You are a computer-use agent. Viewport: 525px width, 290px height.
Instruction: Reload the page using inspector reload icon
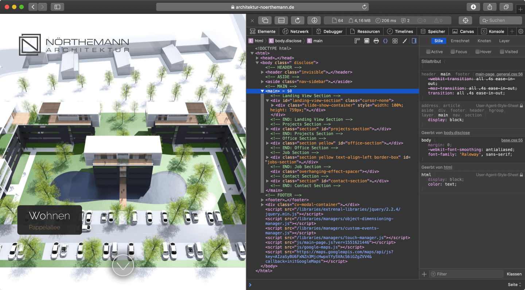(x=297, y=20)
